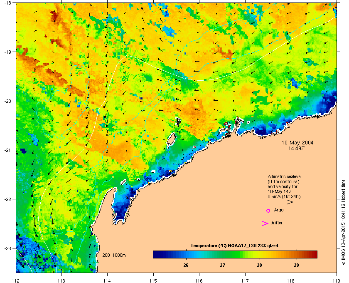
Task: Click the longitude axis label 117
Action: pyautogui.click(x=245, y=281)
